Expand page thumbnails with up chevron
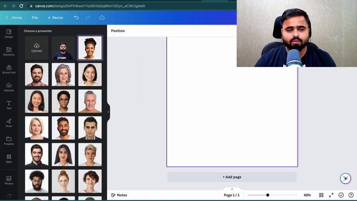Image resolution: width=357 pixels, height=201 pixels. click(232, 189)
